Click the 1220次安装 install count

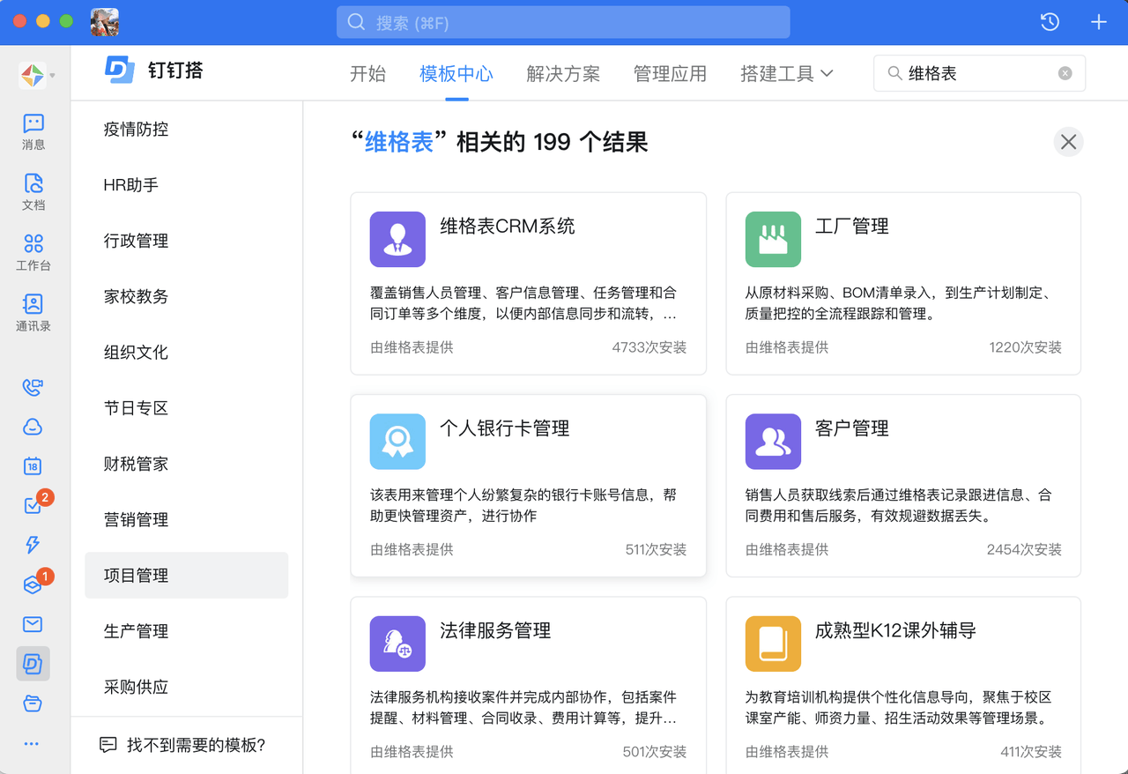click(1025, 347)
